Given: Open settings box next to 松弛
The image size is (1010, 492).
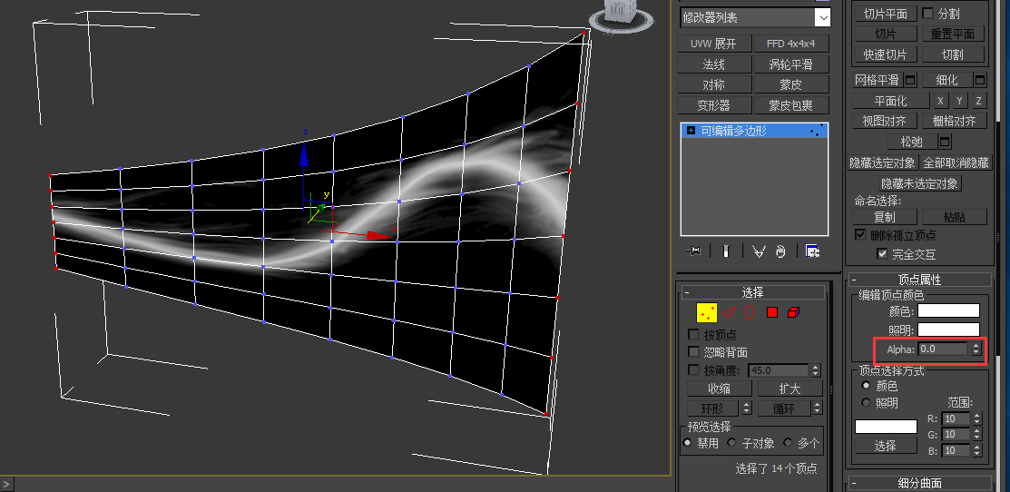Looking at the screenshot, I should tap(945, 141).
